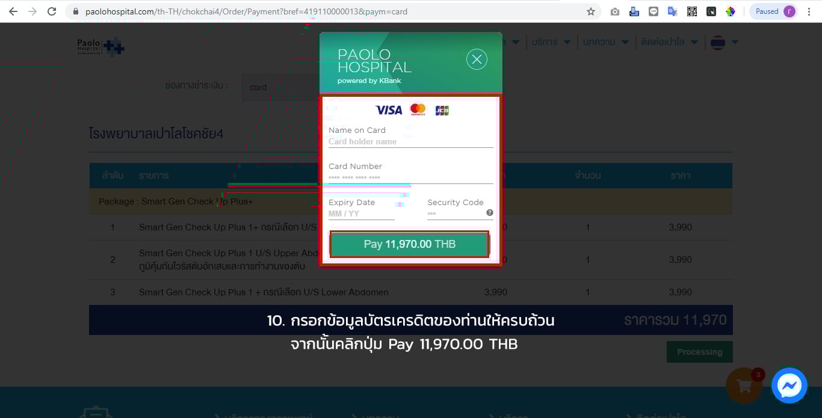Go back to the previous page
This screenshot has width=822, height=418.
[x=13, y=11]
